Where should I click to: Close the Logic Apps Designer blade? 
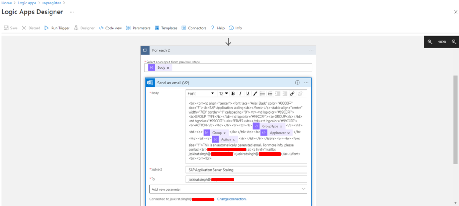point(455,12)
